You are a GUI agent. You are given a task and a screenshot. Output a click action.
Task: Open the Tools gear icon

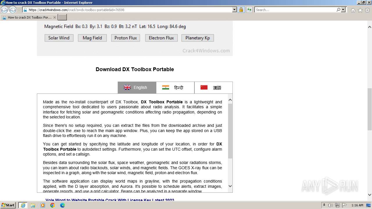[367, 10]
